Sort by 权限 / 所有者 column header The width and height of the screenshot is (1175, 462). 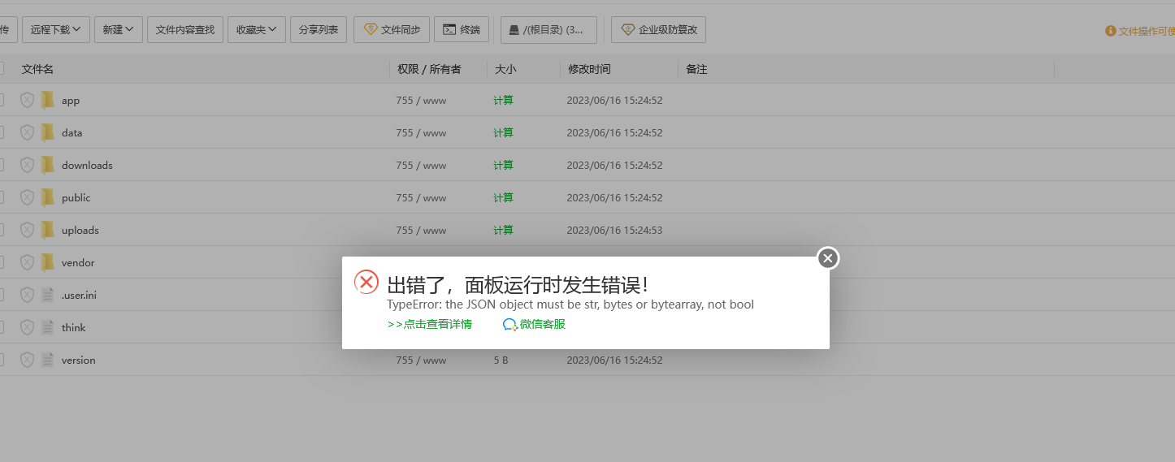coord(429,70)
